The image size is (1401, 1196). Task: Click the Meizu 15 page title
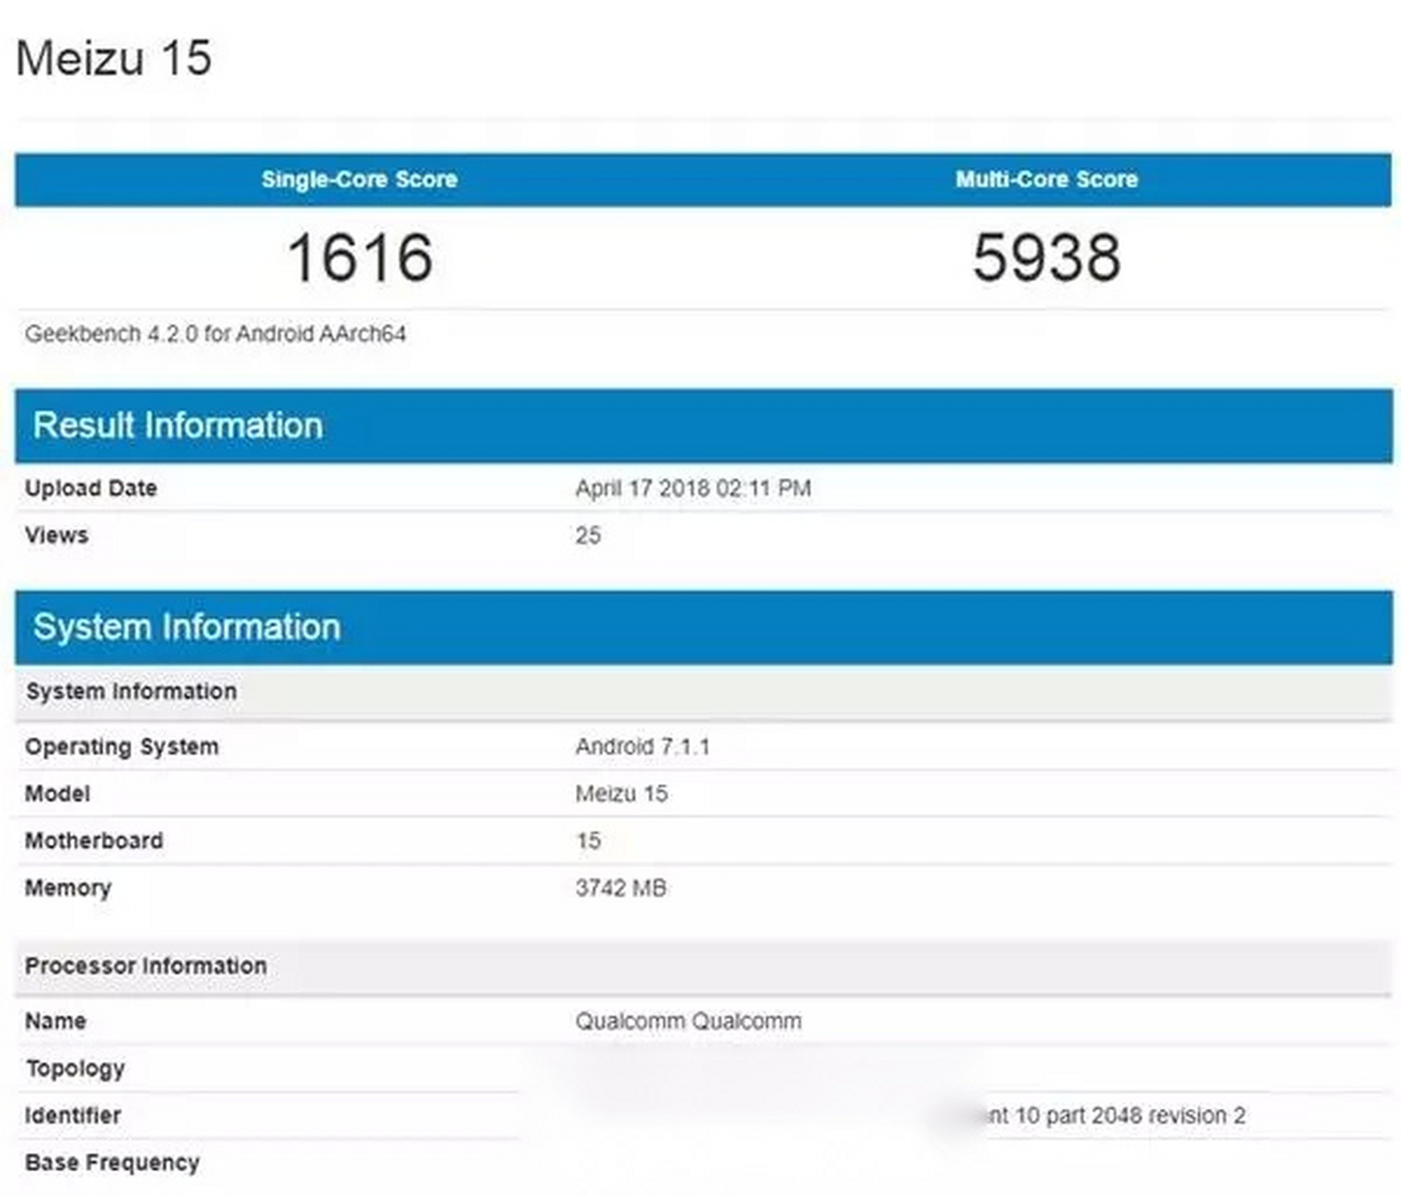pos(114,58)
